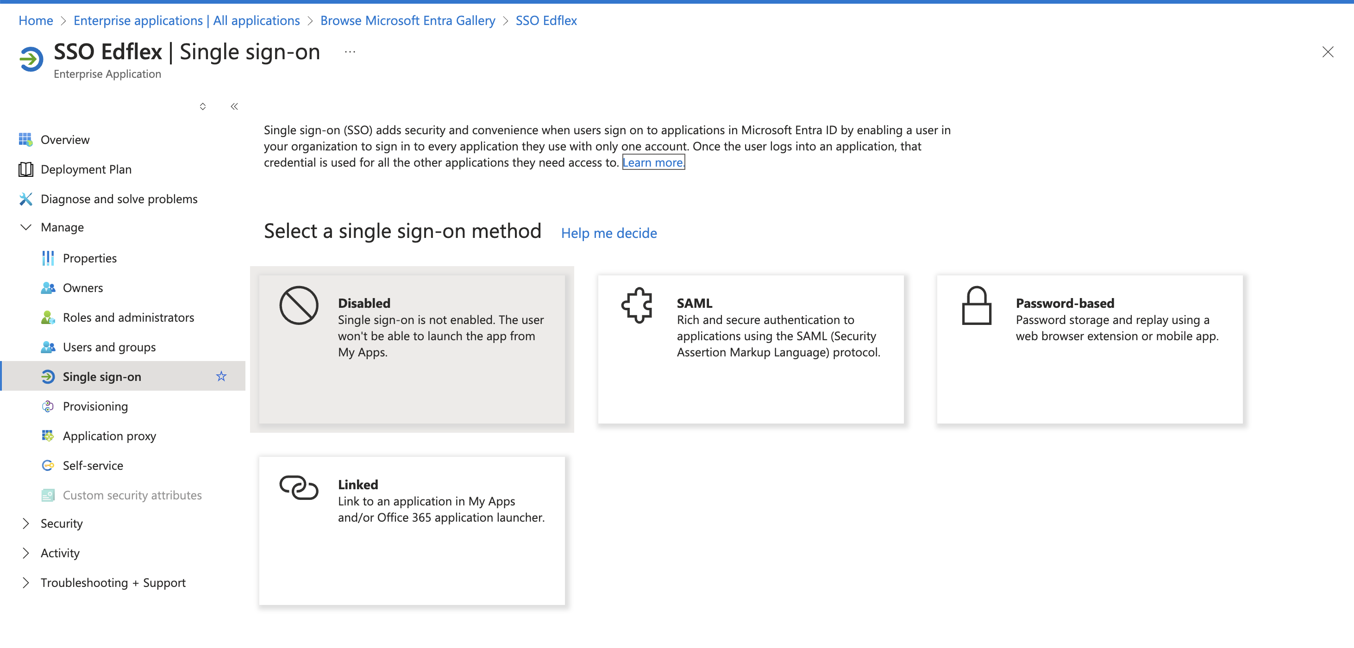
Task: Click the Linked chain icon
Action: point(299,487)
